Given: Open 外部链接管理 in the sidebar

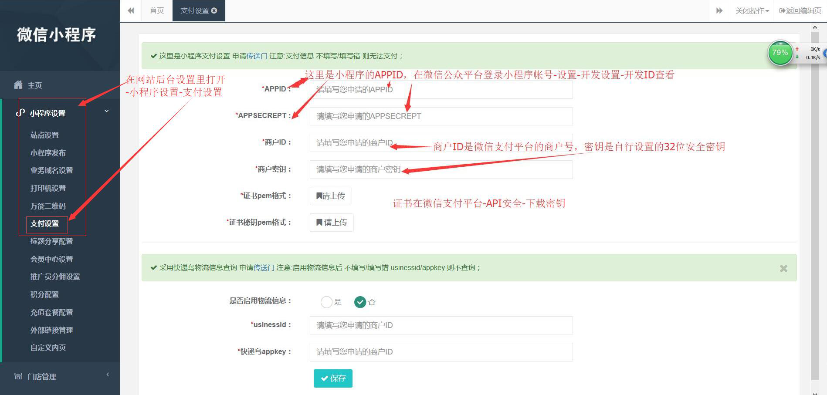Looking at the screenshot, I should (x=51, y=330).
